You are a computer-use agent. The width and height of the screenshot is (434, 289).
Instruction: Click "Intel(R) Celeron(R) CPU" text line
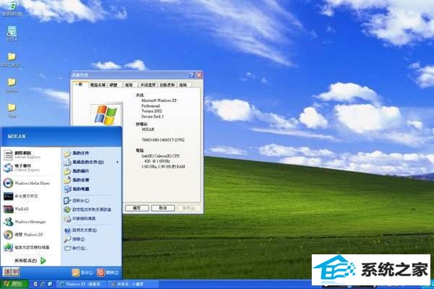pyautogui.click(x=161, y=156)
